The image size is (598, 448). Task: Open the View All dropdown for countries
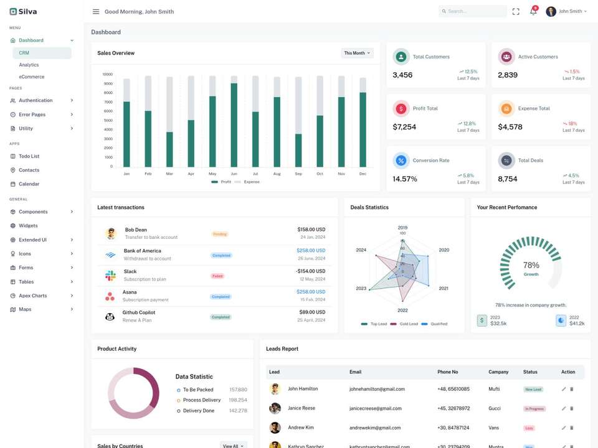click(233, 446)
